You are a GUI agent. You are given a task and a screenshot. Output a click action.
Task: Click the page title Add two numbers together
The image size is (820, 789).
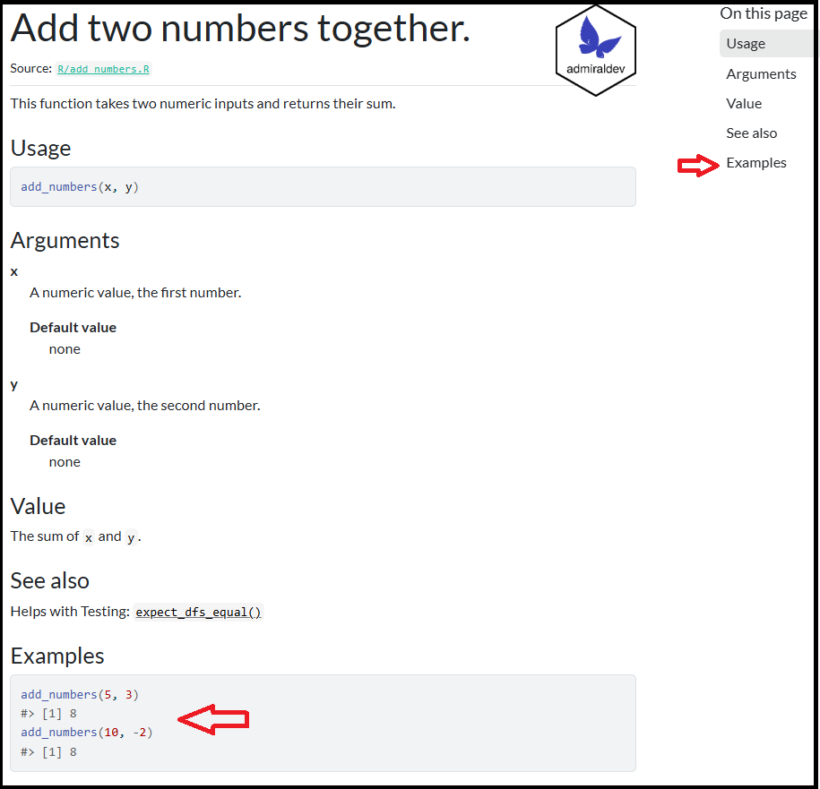tap(240, 30)
